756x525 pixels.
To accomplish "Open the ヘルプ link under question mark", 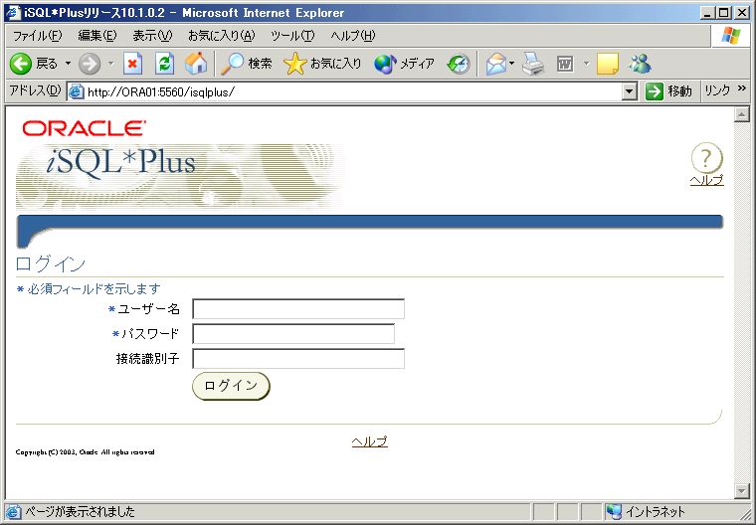I will 707,180.
